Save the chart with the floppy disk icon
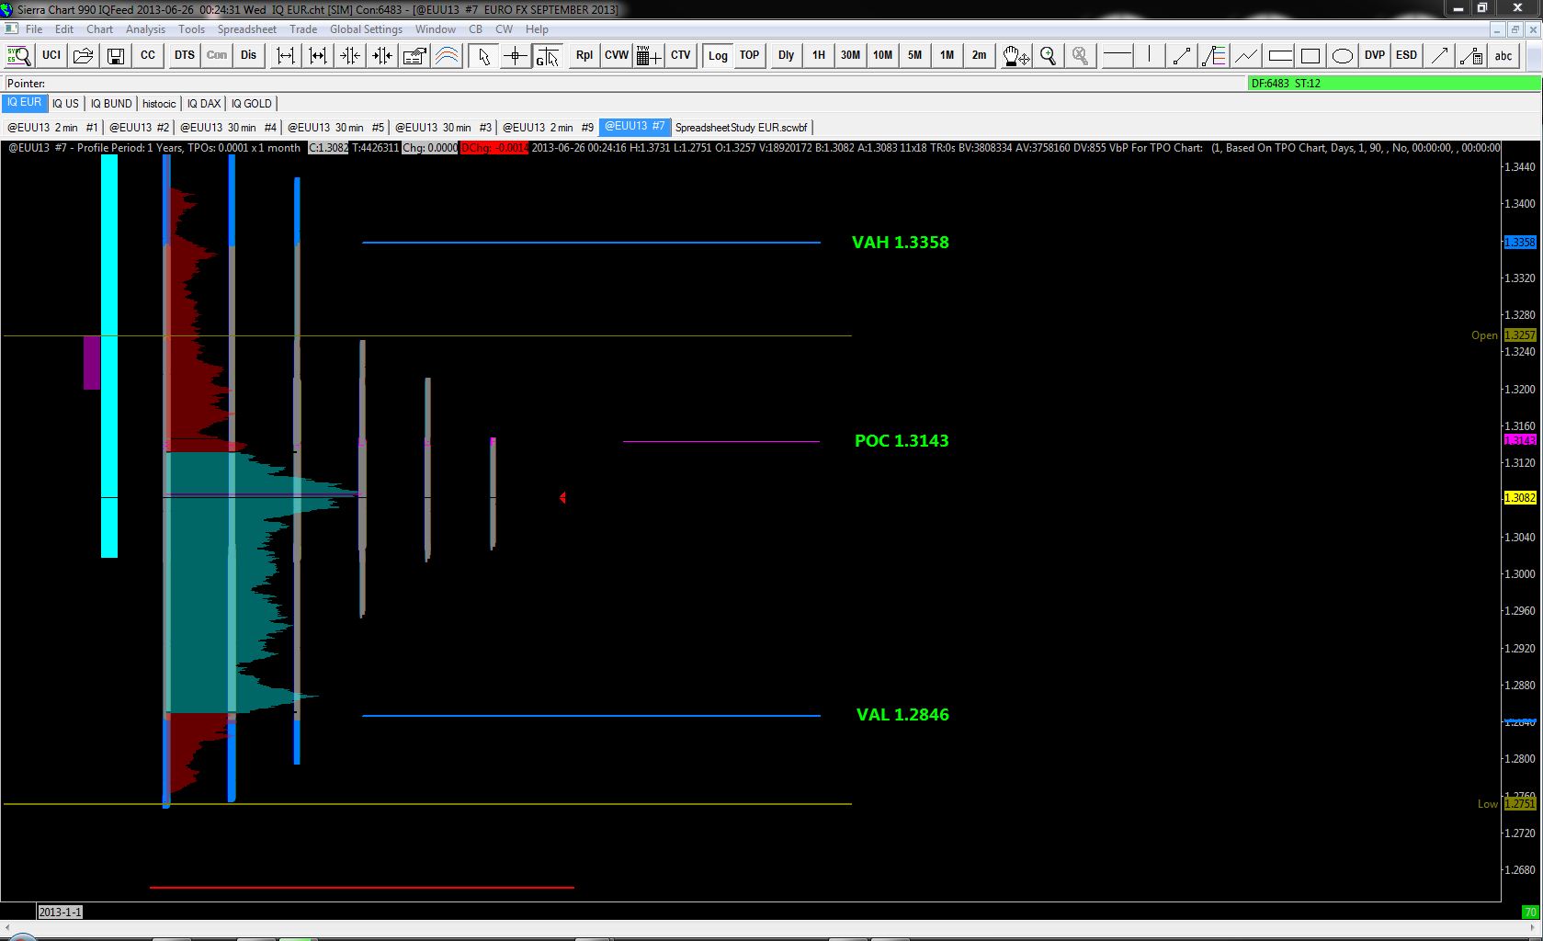The width and height of the screenshot is (1543, 941). [x=116, y=55]
